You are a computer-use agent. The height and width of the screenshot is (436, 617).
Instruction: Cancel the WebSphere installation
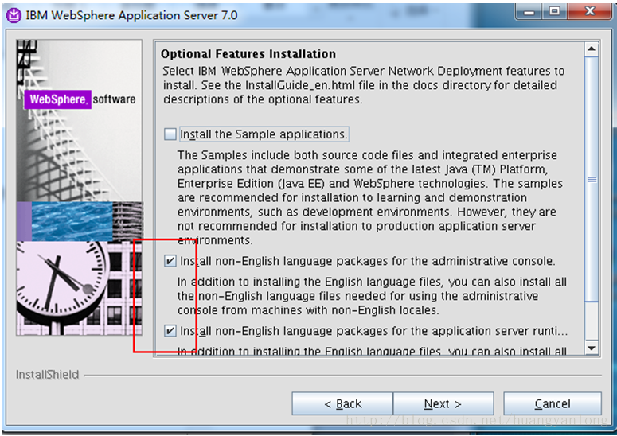(553, 403)
